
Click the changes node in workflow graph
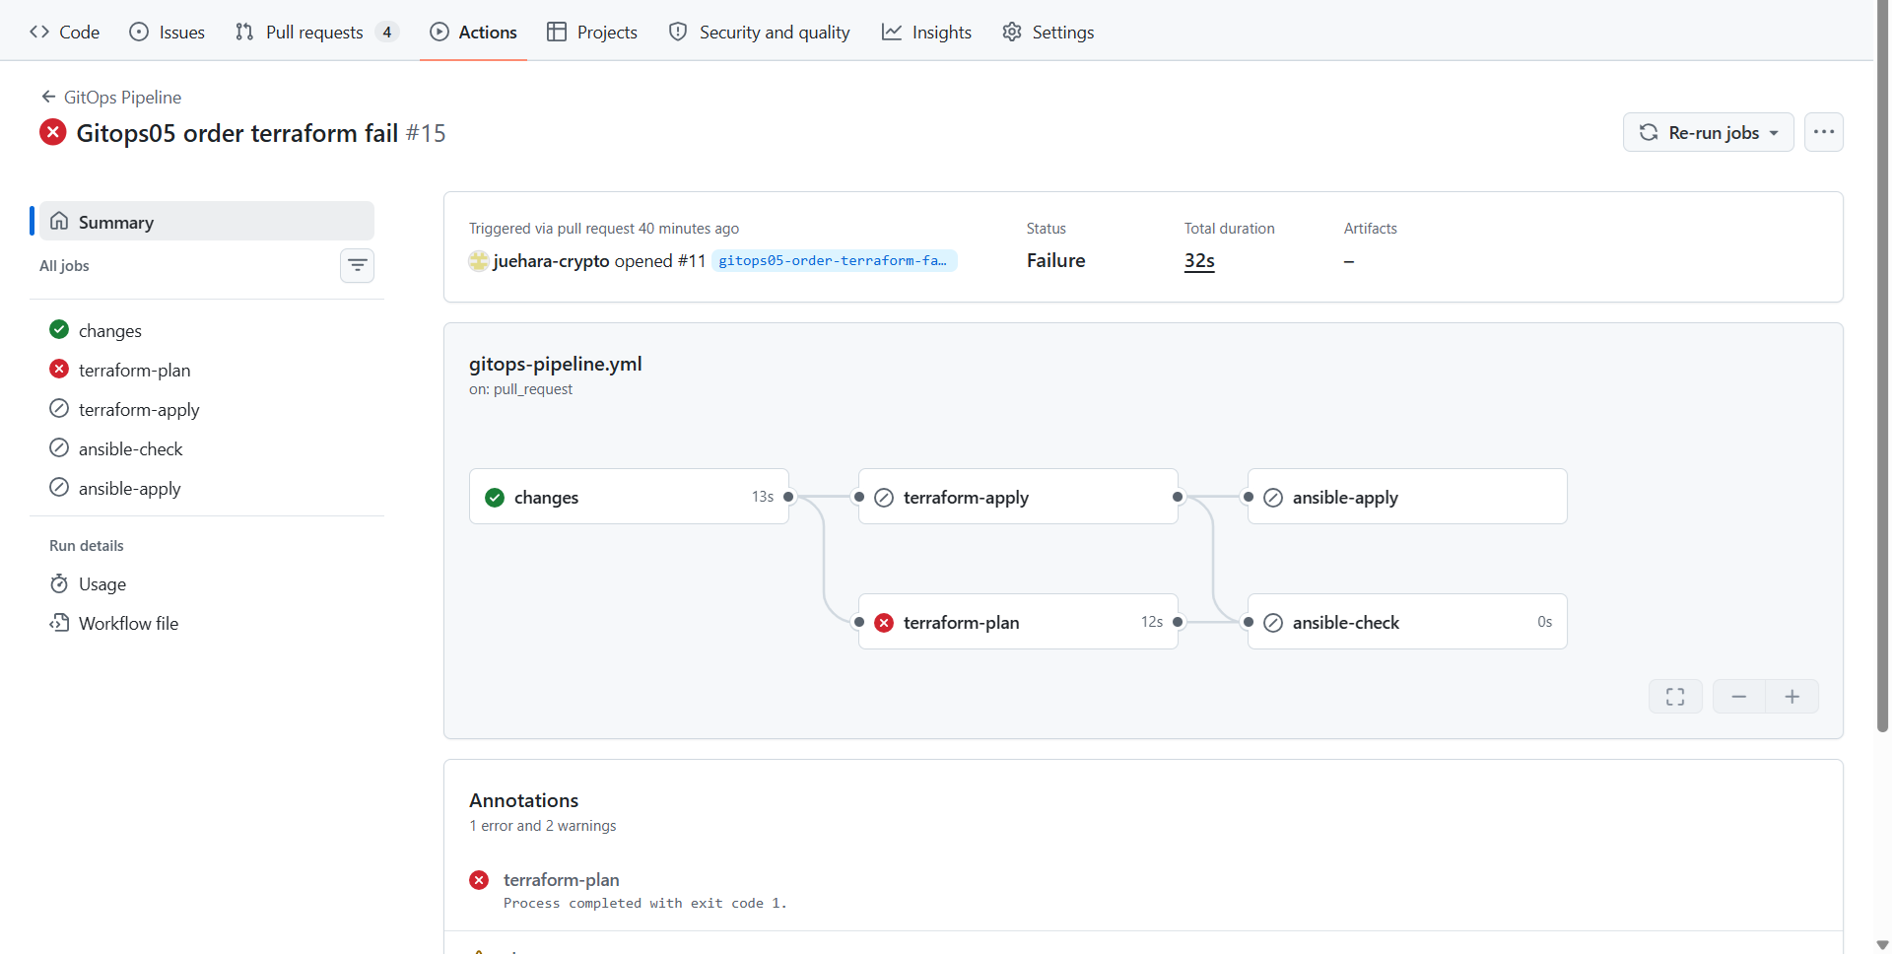point(629,497)
